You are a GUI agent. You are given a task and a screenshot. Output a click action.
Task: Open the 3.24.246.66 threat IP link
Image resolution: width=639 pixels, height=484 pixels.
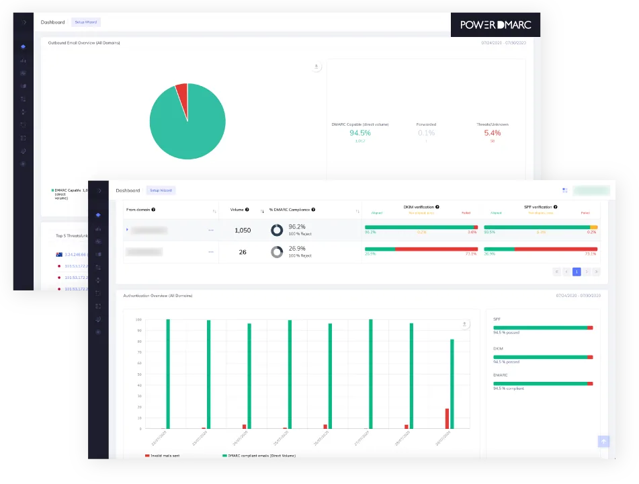click(76, 255)
